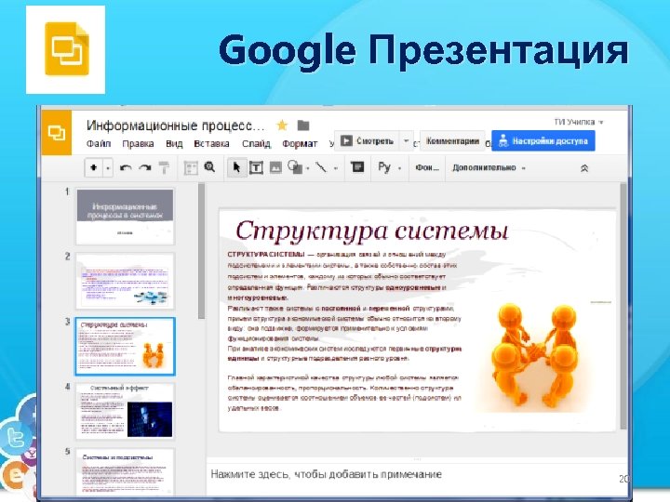Image resolution: width=670 pixels, height=502 pixels.
Task: Open new slide layout dropdown arrow
Action: pos(108,168)
